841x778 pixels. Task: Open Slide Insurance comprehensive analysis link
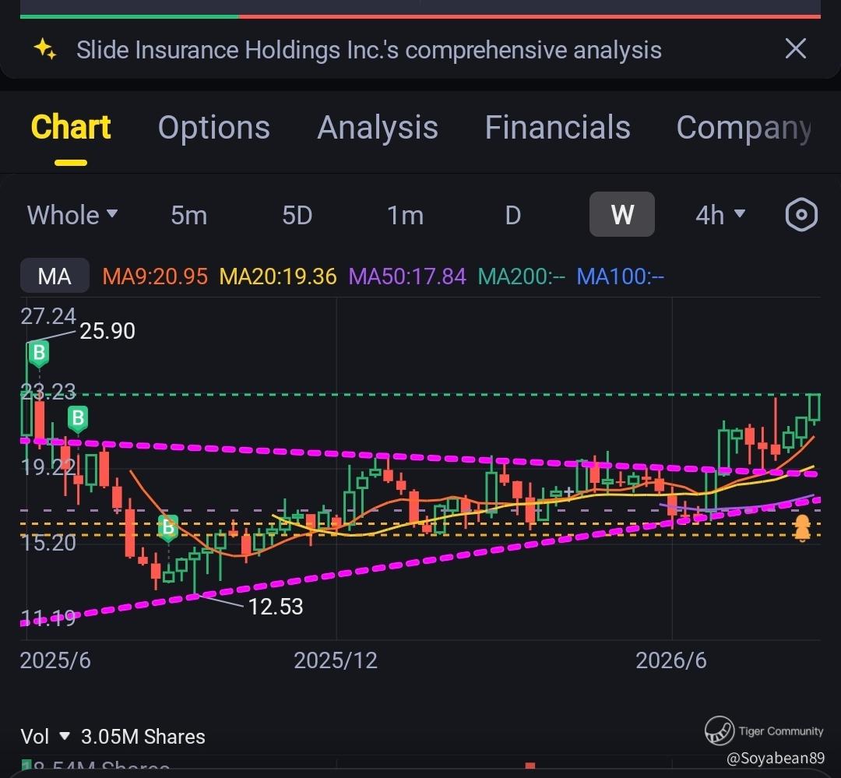(368, 50)
